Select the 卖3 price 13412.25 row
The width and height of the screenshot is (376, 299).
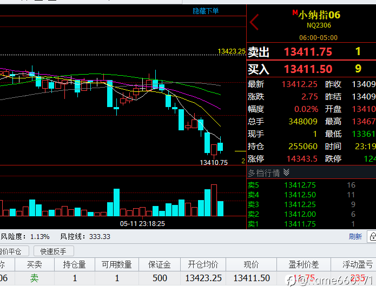(x=311, y=204)
